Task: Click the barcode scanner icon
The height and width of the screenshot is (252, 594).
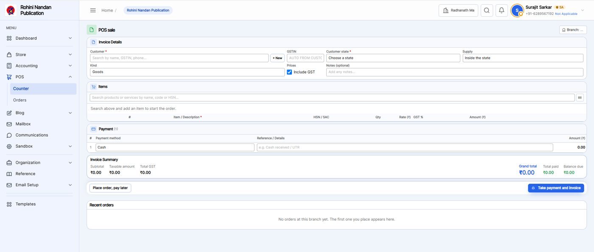Action: point(580,98)
